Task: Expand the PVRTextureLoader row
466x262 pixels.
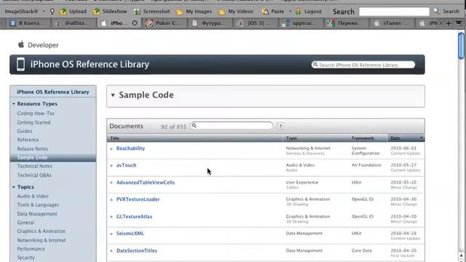Action: point(111,199)
